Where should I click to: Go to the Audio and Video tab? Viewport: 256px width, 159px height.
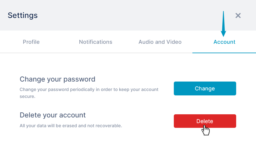pyautogui.click(x=160, y=42)
